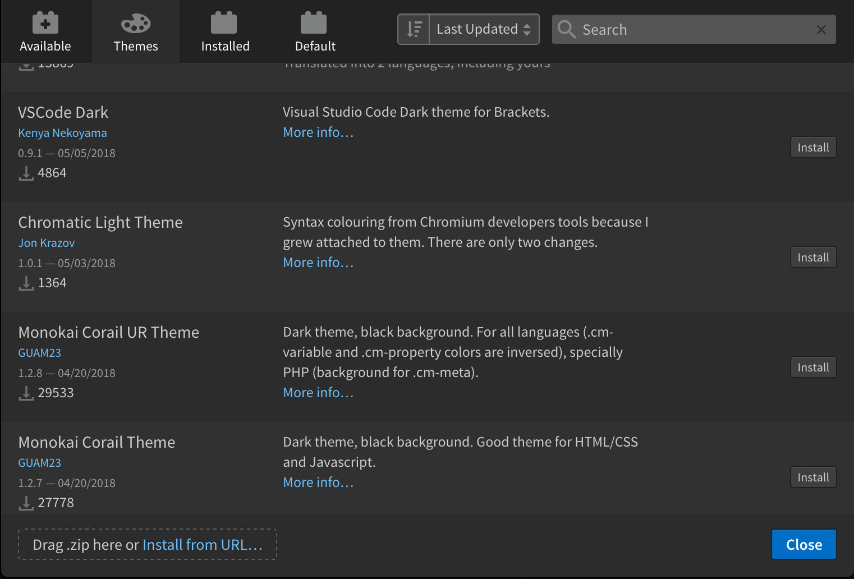The width and height of the screenshot is (854, 579).
Task: Click the search magnifier icon
Action: pyautogui.click(x=566, y=29)
